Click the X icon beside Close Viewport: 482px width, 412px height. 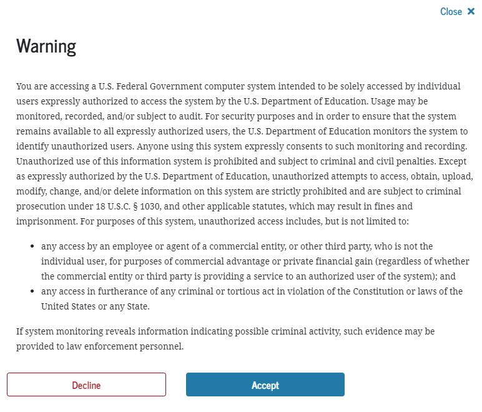pos(471,12)
